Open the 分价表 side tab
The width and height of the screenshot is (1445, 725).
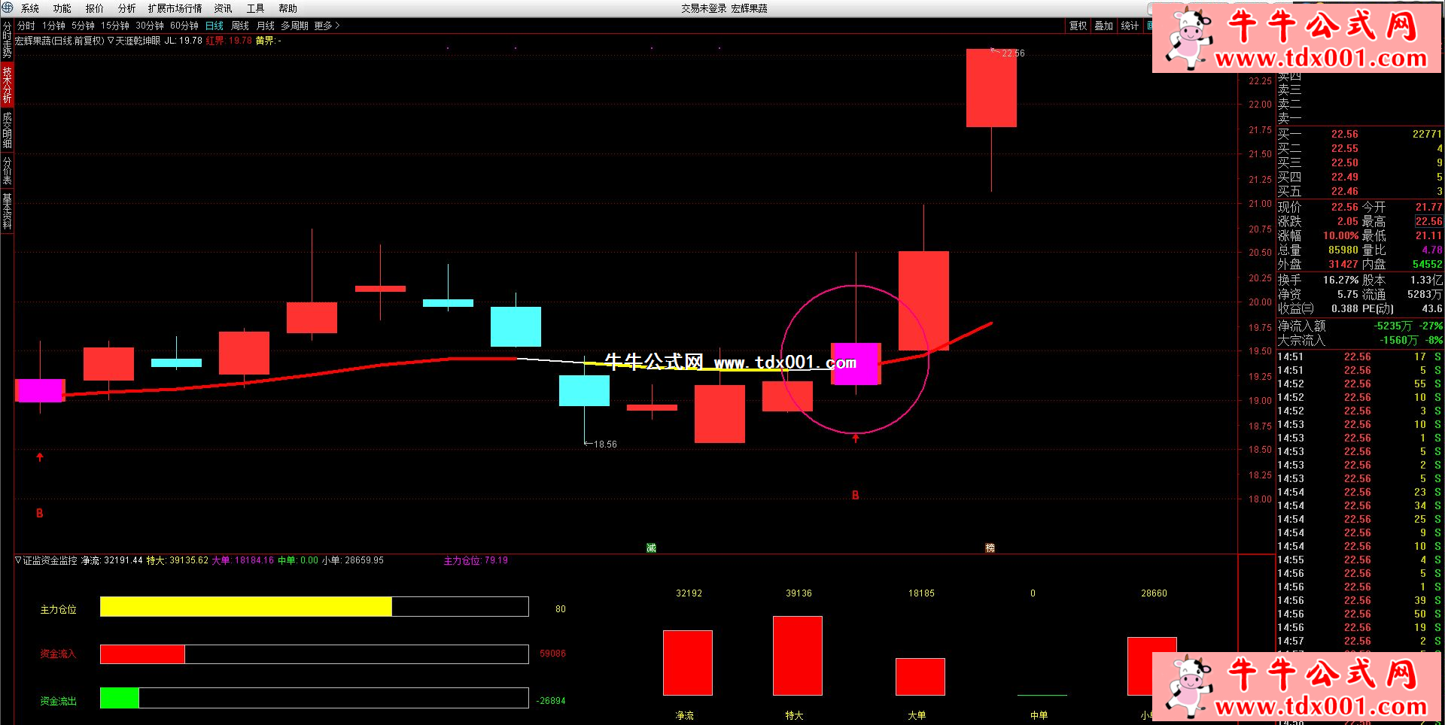(7, 171)
